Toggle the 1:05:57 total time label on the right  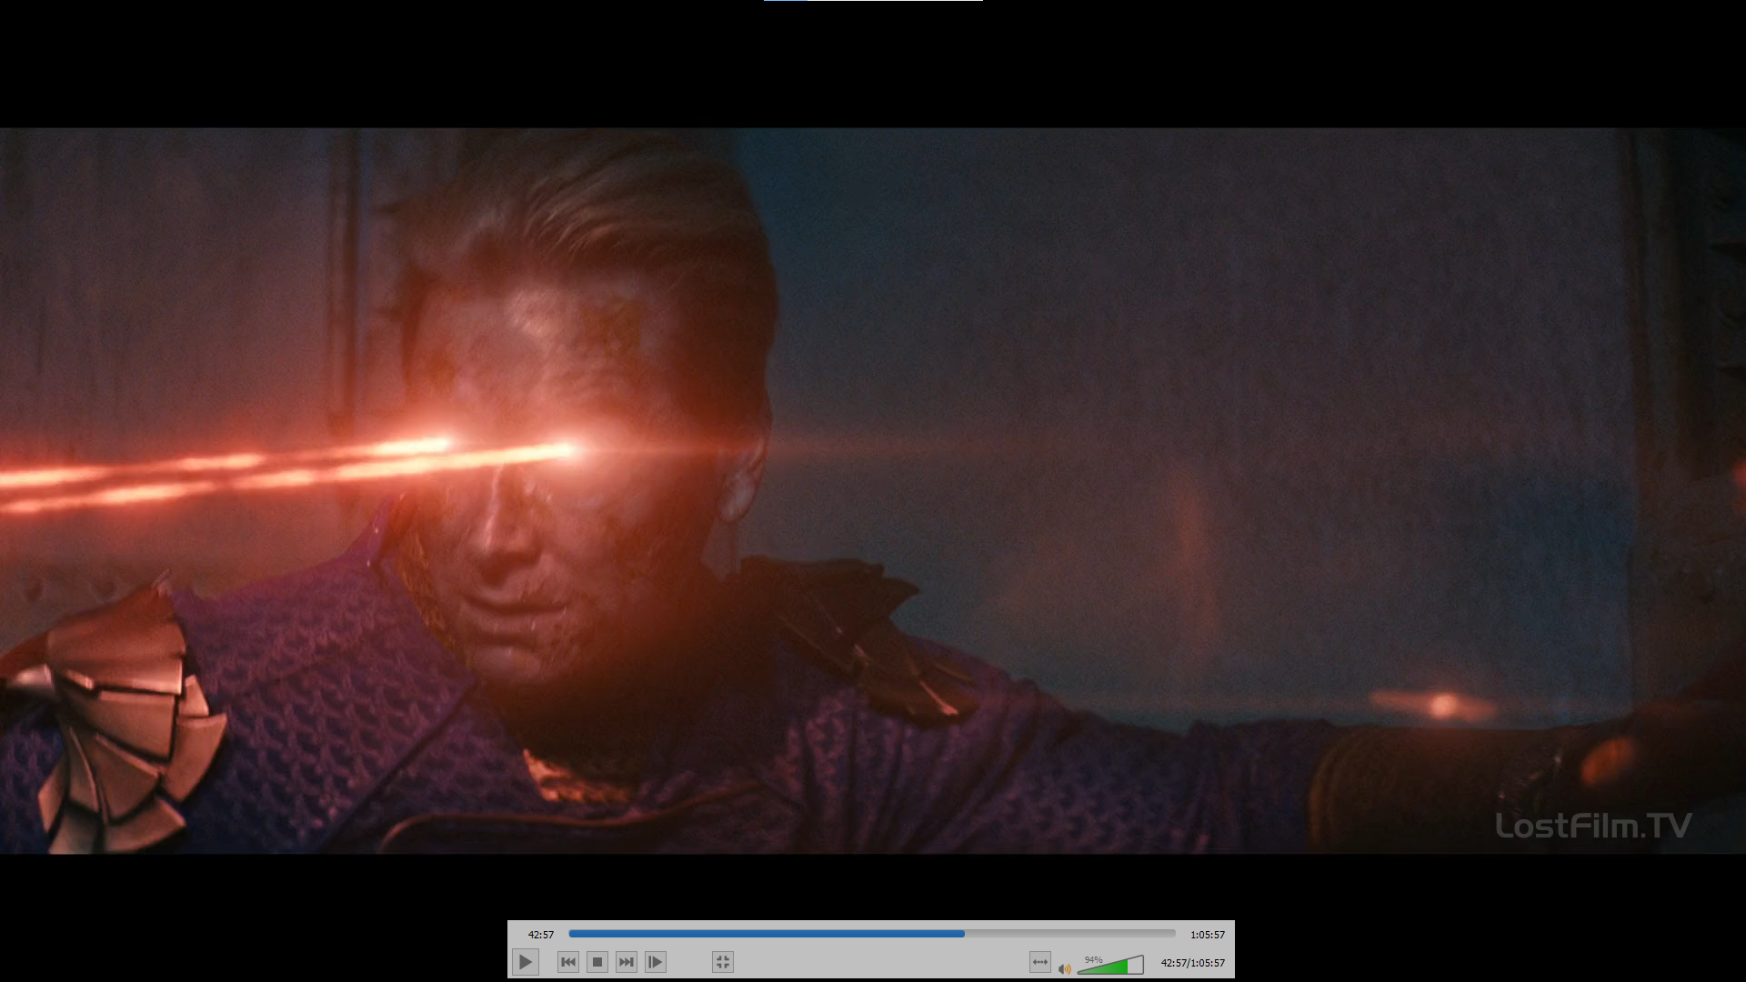(x=1207, y=935)
